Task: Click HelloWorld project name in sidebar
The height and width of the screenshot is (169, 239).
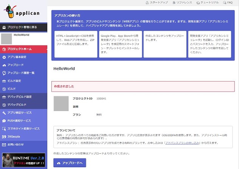Action: click(22, 35)
